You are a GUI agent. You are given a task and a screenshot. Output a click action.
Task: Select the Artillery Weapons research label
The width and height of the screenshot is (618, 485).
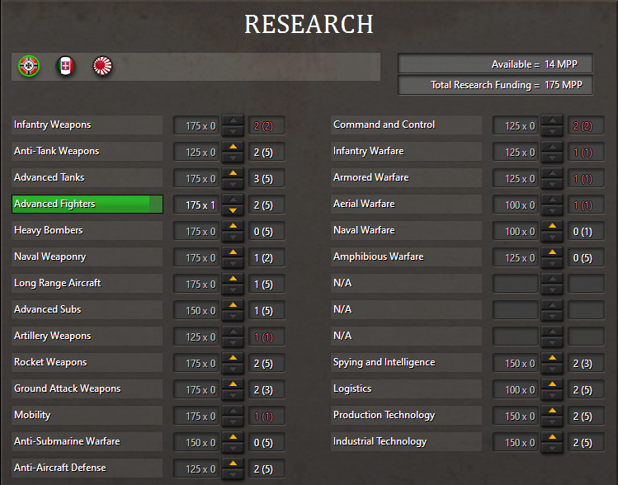tap(87, 336)
